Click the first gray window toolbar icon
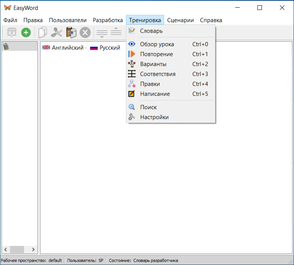 point(12,32)
